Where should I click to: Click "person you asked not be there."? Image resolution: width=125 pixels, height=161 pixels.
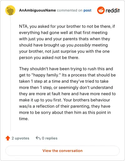(49, 58)
